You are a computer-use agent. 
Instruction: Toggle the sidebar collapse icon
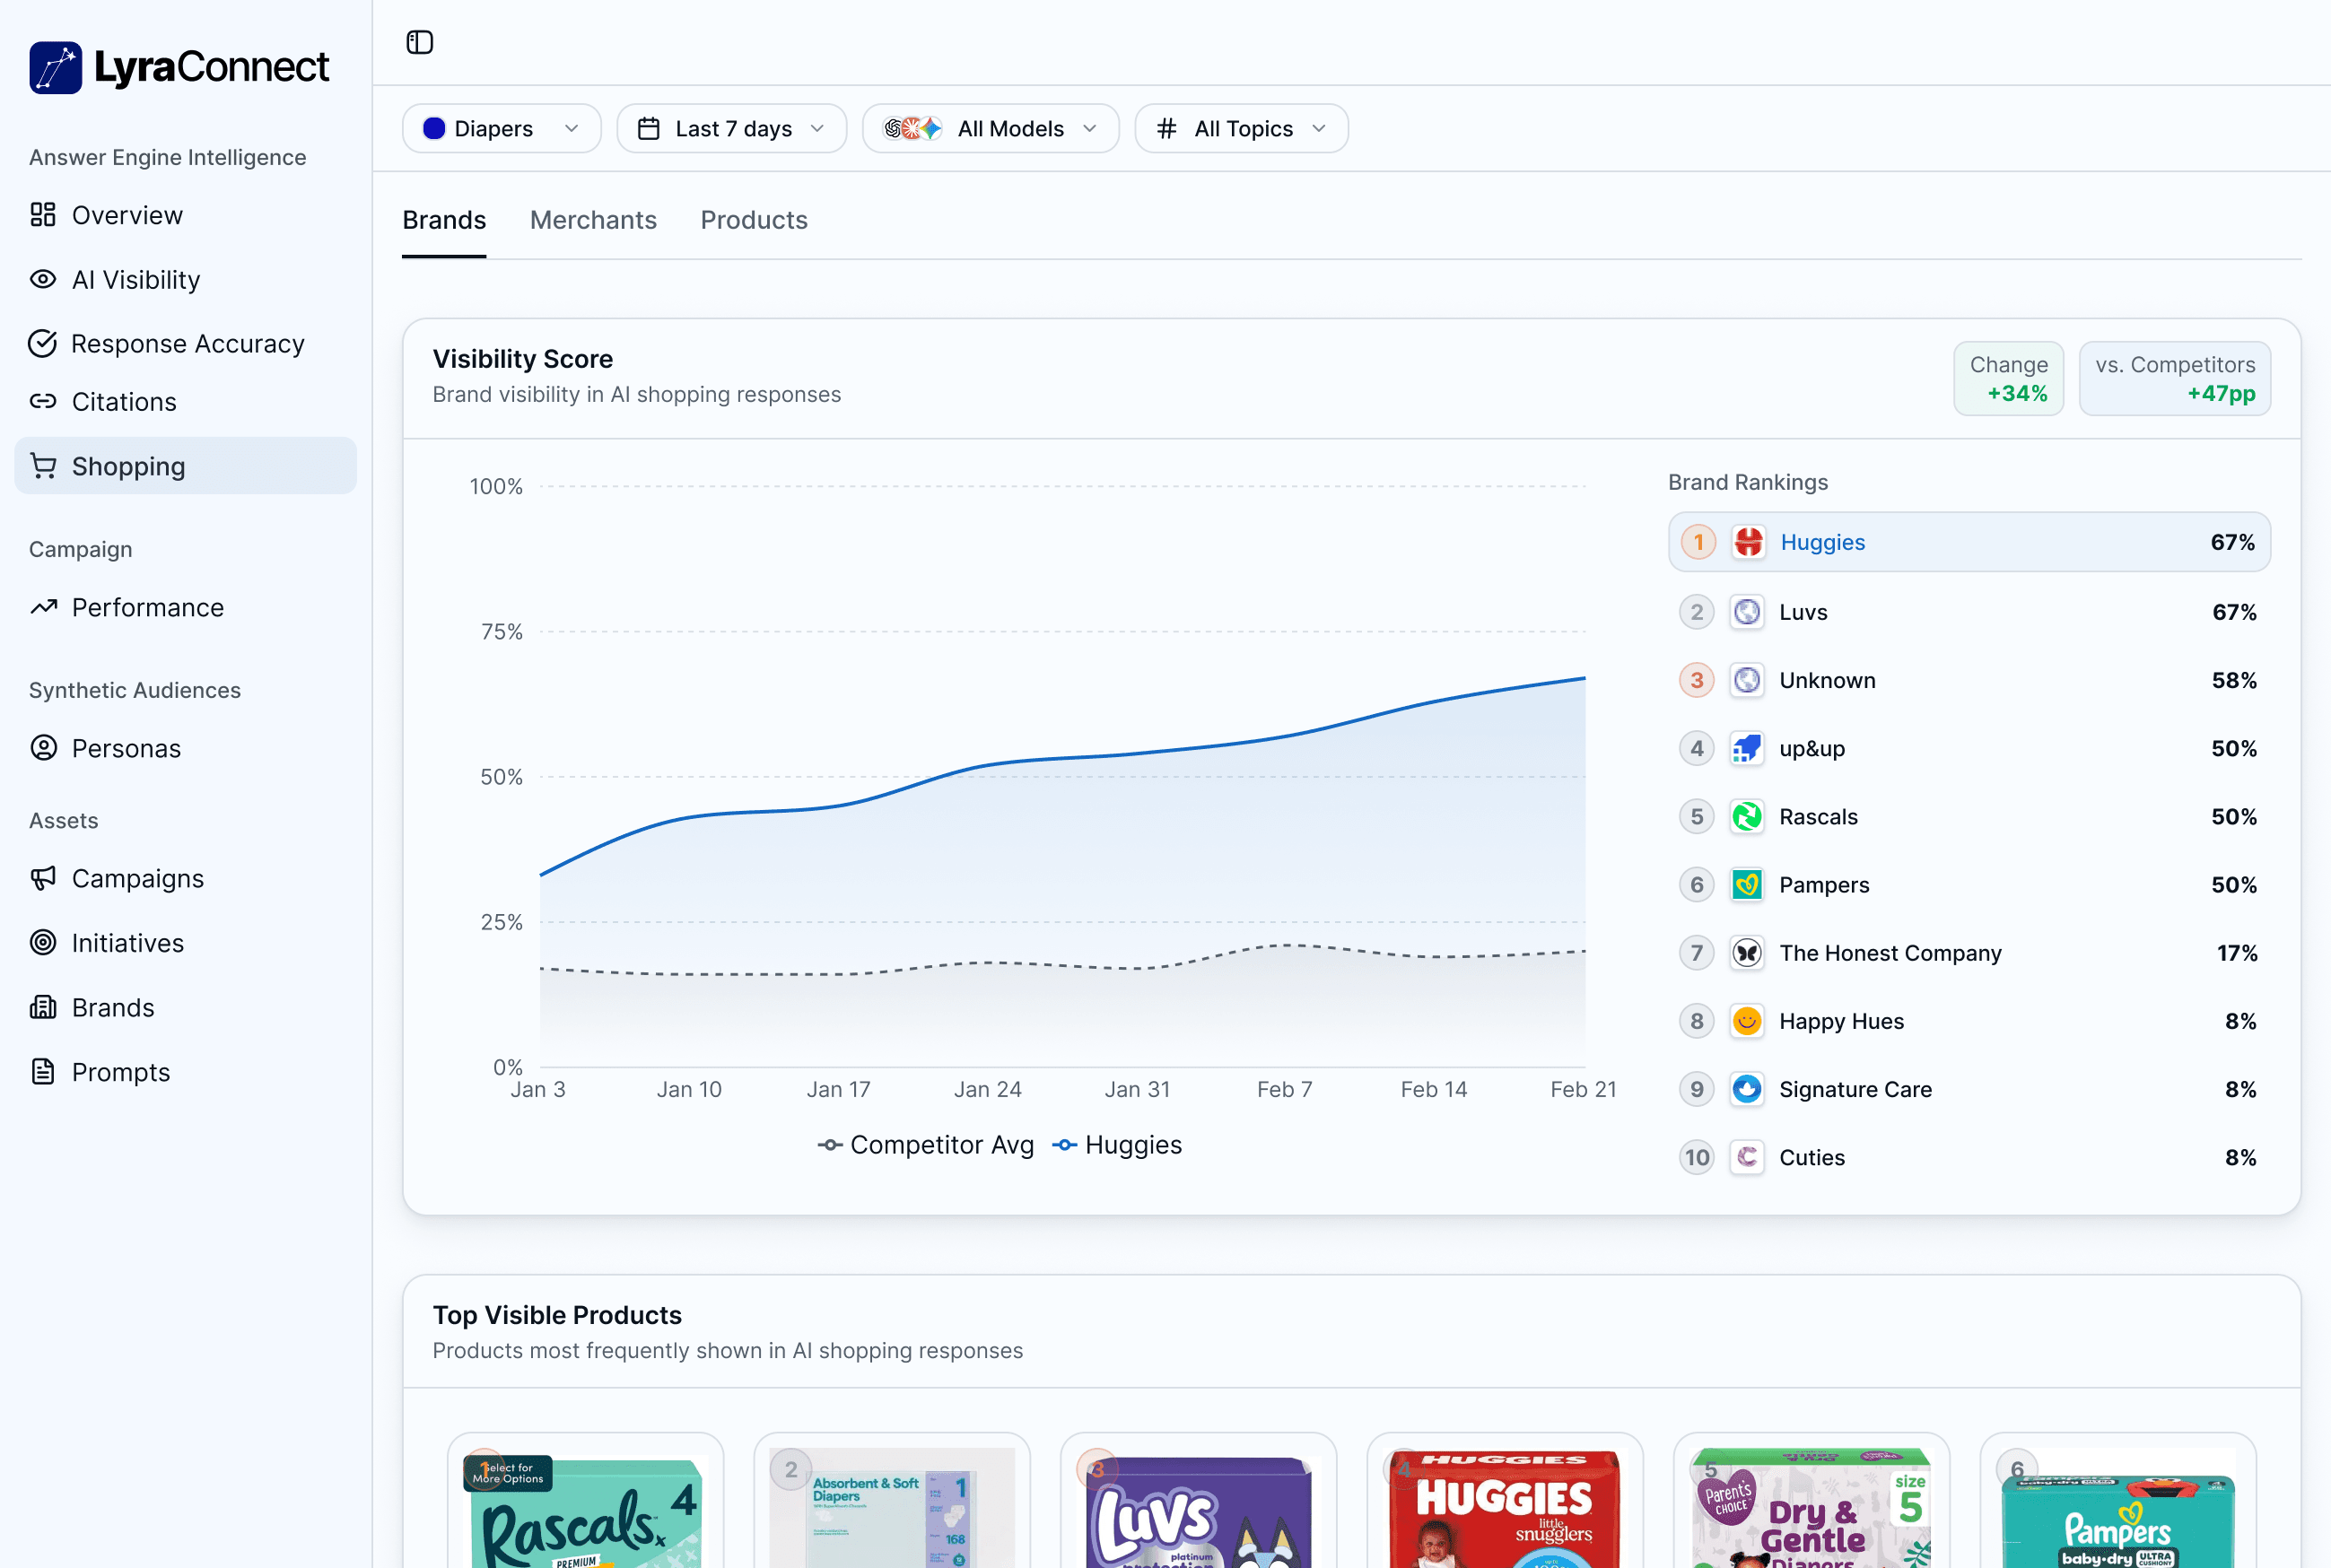pyautogui.click(x=420, y=42)
